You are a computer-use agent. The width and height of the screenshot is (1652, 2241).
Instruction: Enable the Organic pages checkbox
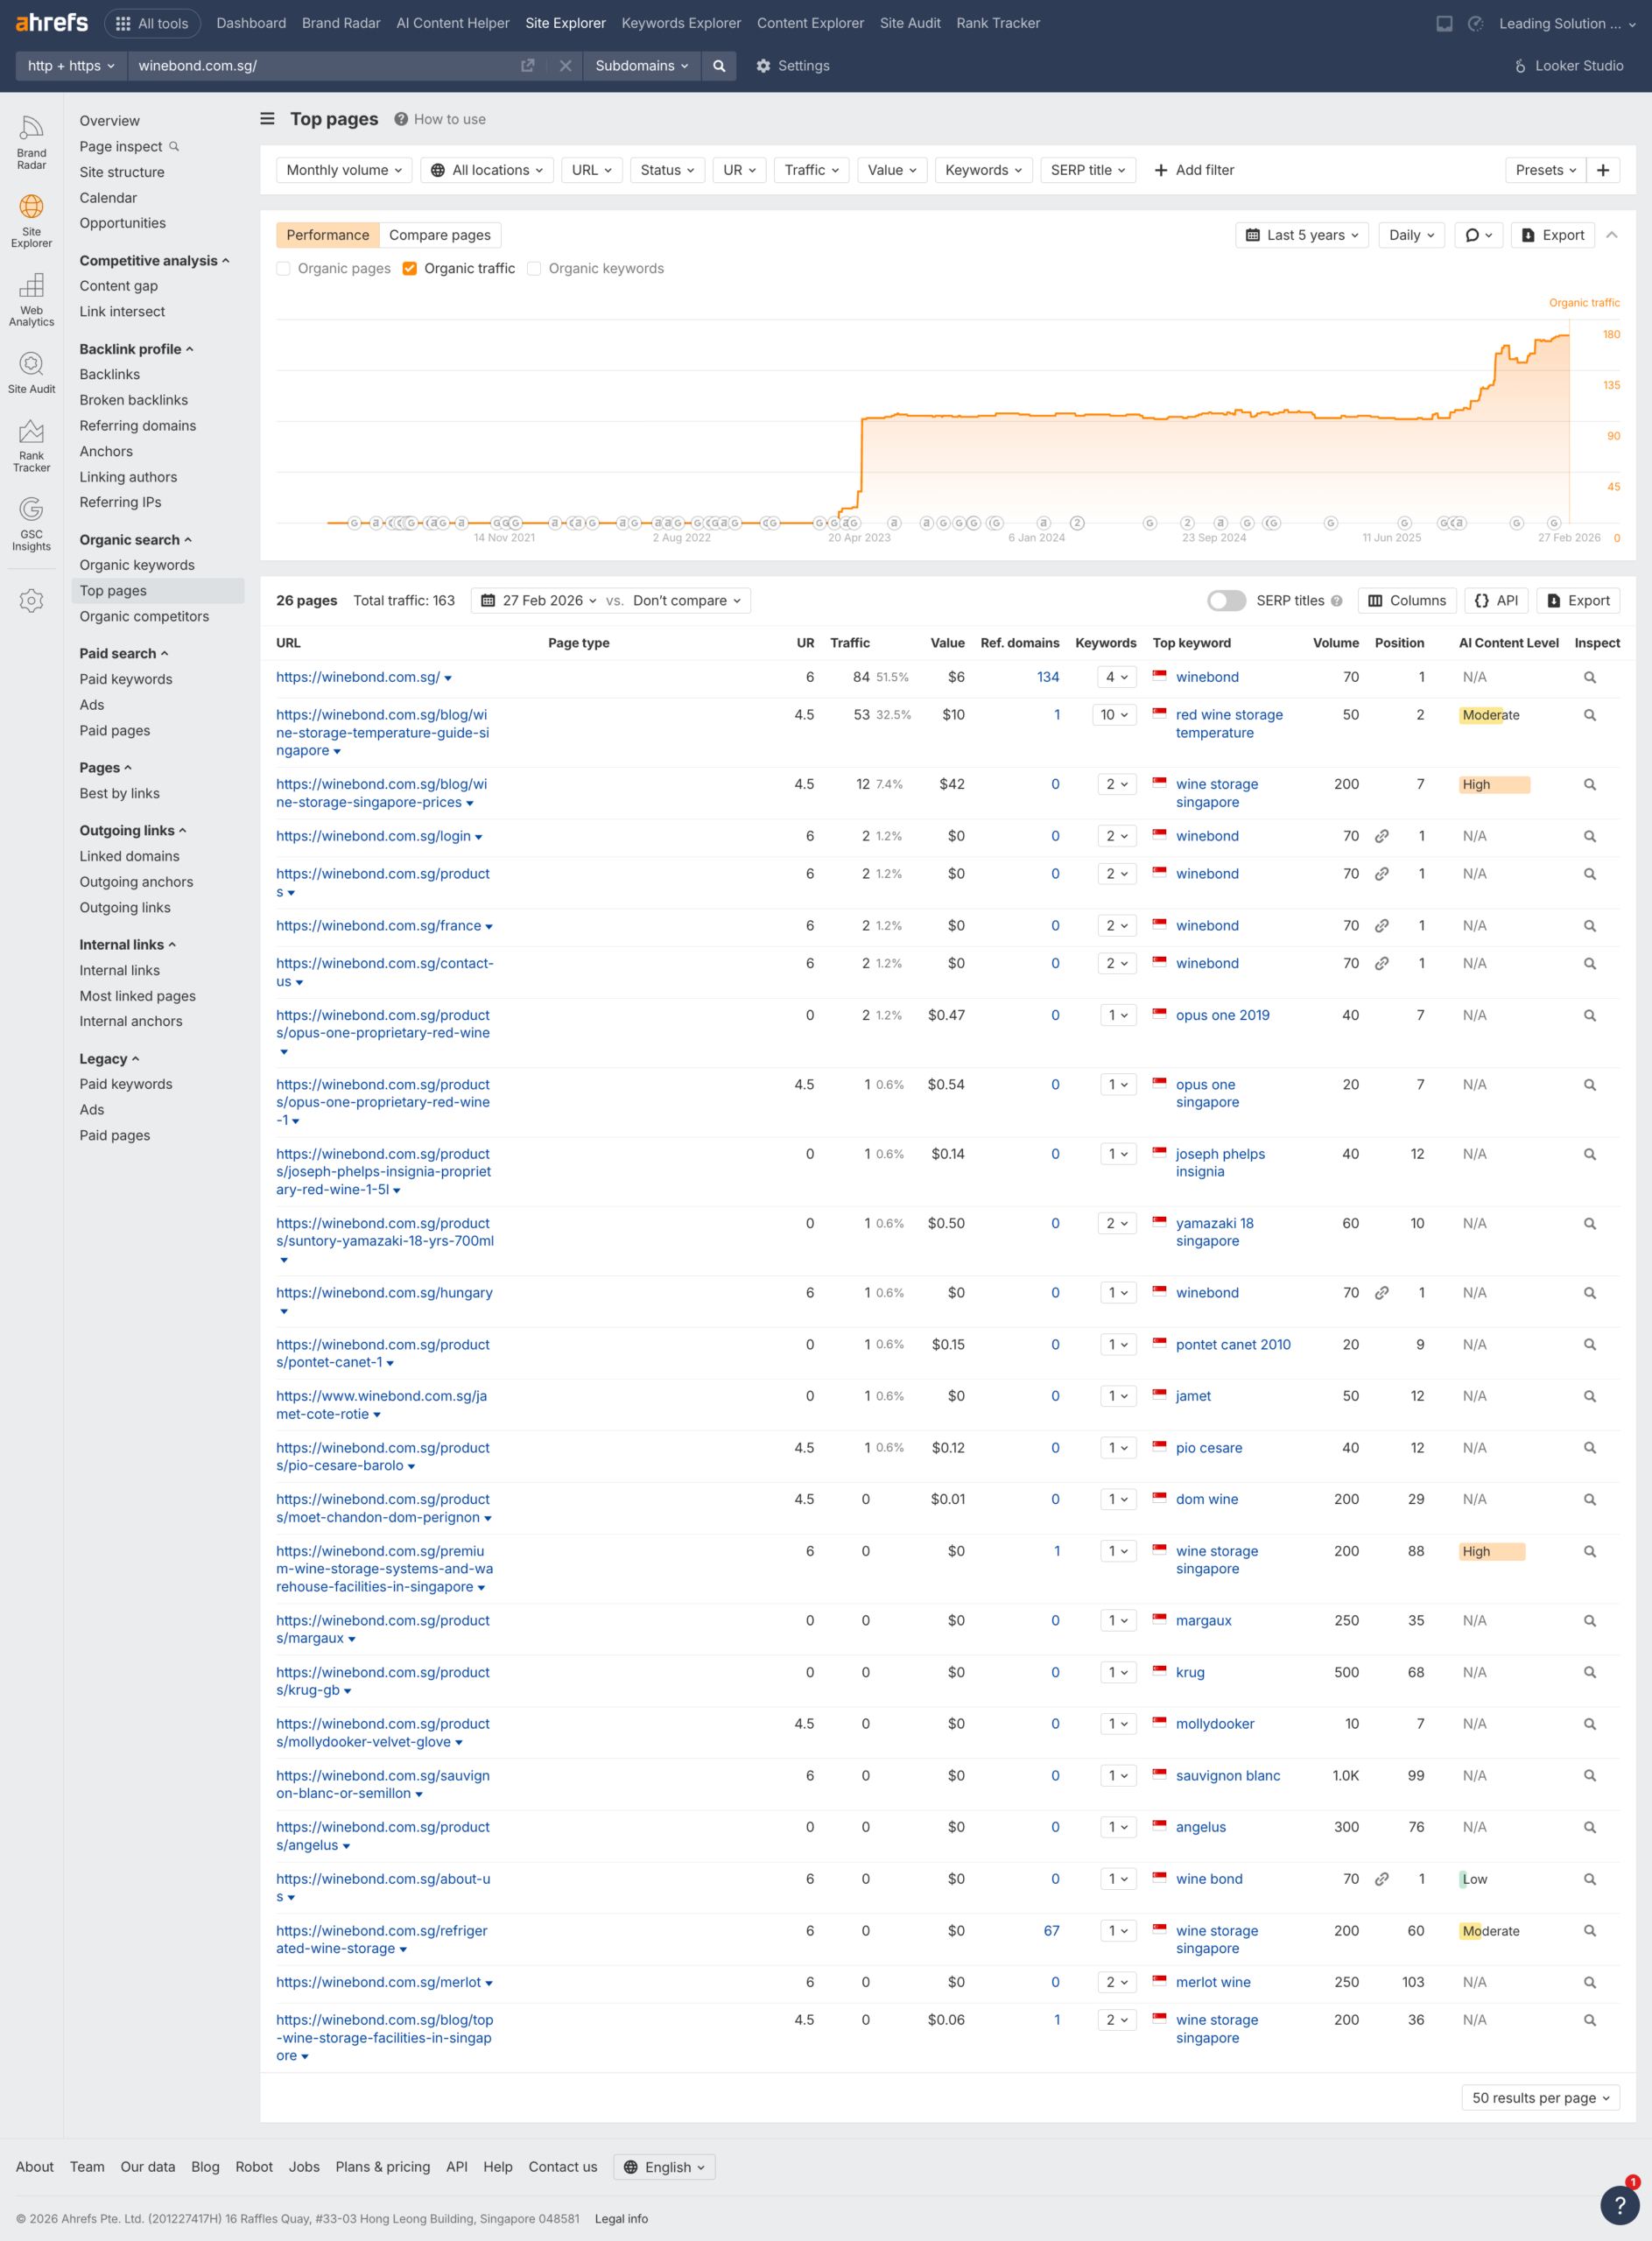(283, 268)
